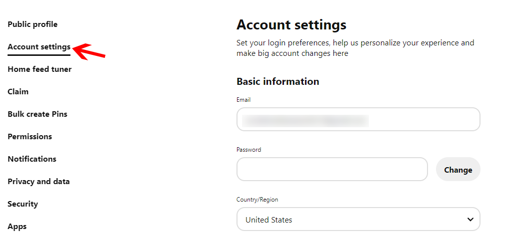Open Notifications settings
This screenshot has width=511, height=241.
tap(32, 159)
